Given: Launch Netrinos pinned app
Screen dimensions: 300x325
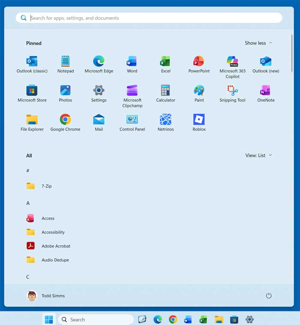Looking at the screenshot, I should pos(165,123).
